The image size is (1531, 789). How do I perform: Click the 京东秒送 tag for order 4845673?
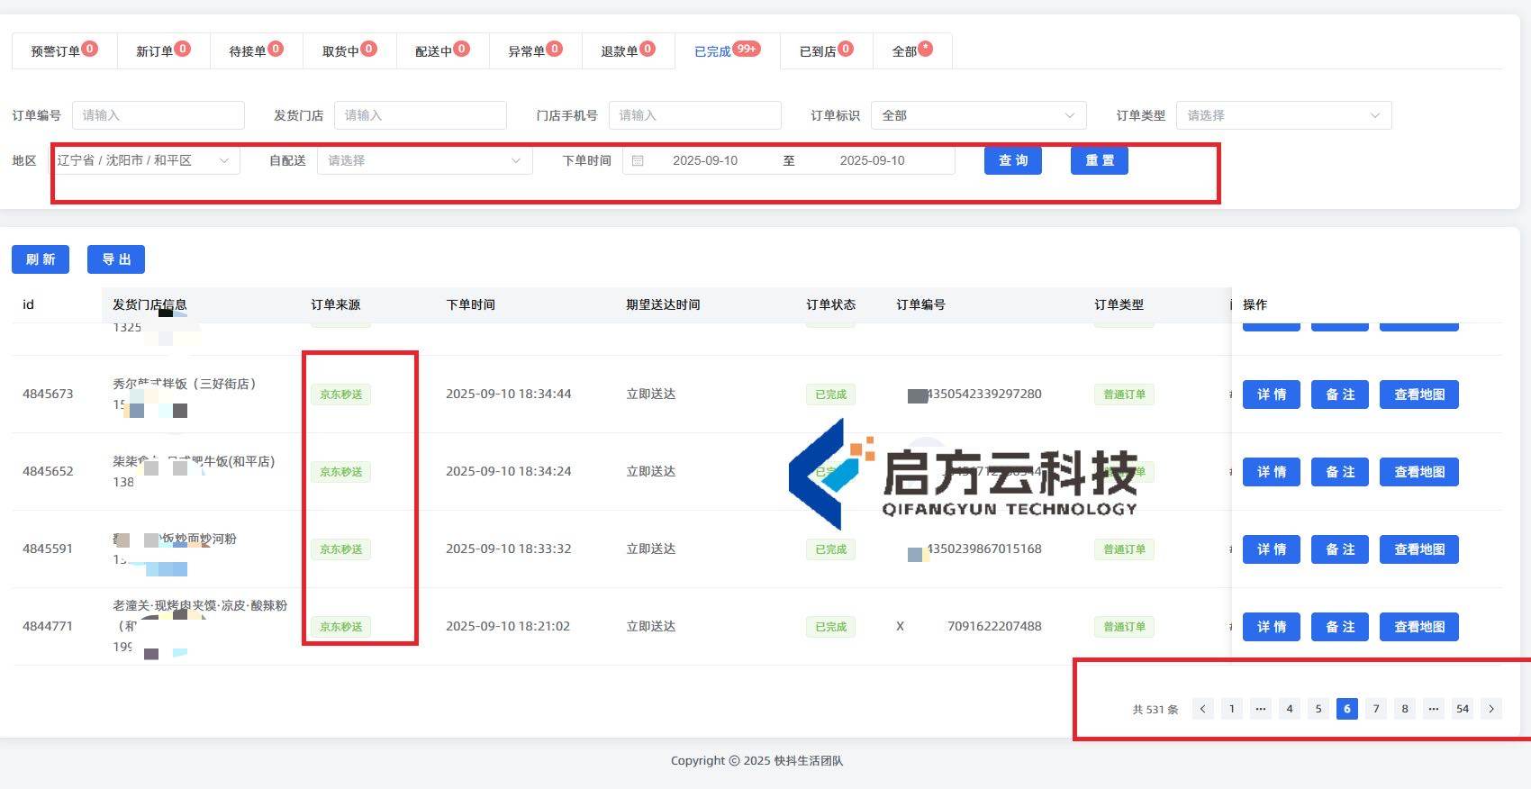click(x=341, y=394)
